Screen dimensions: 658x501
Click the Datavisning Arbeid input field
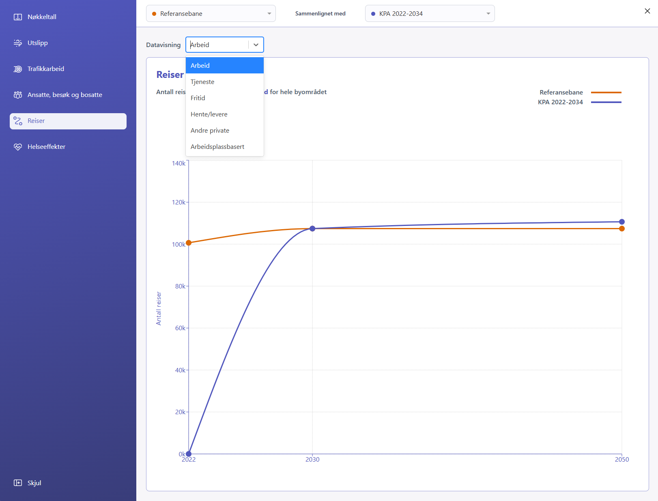pos(218,45)
